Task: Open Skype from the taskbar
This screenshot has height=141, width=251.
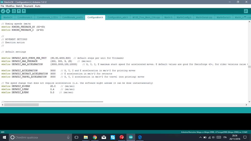Action: coord(113,137)
